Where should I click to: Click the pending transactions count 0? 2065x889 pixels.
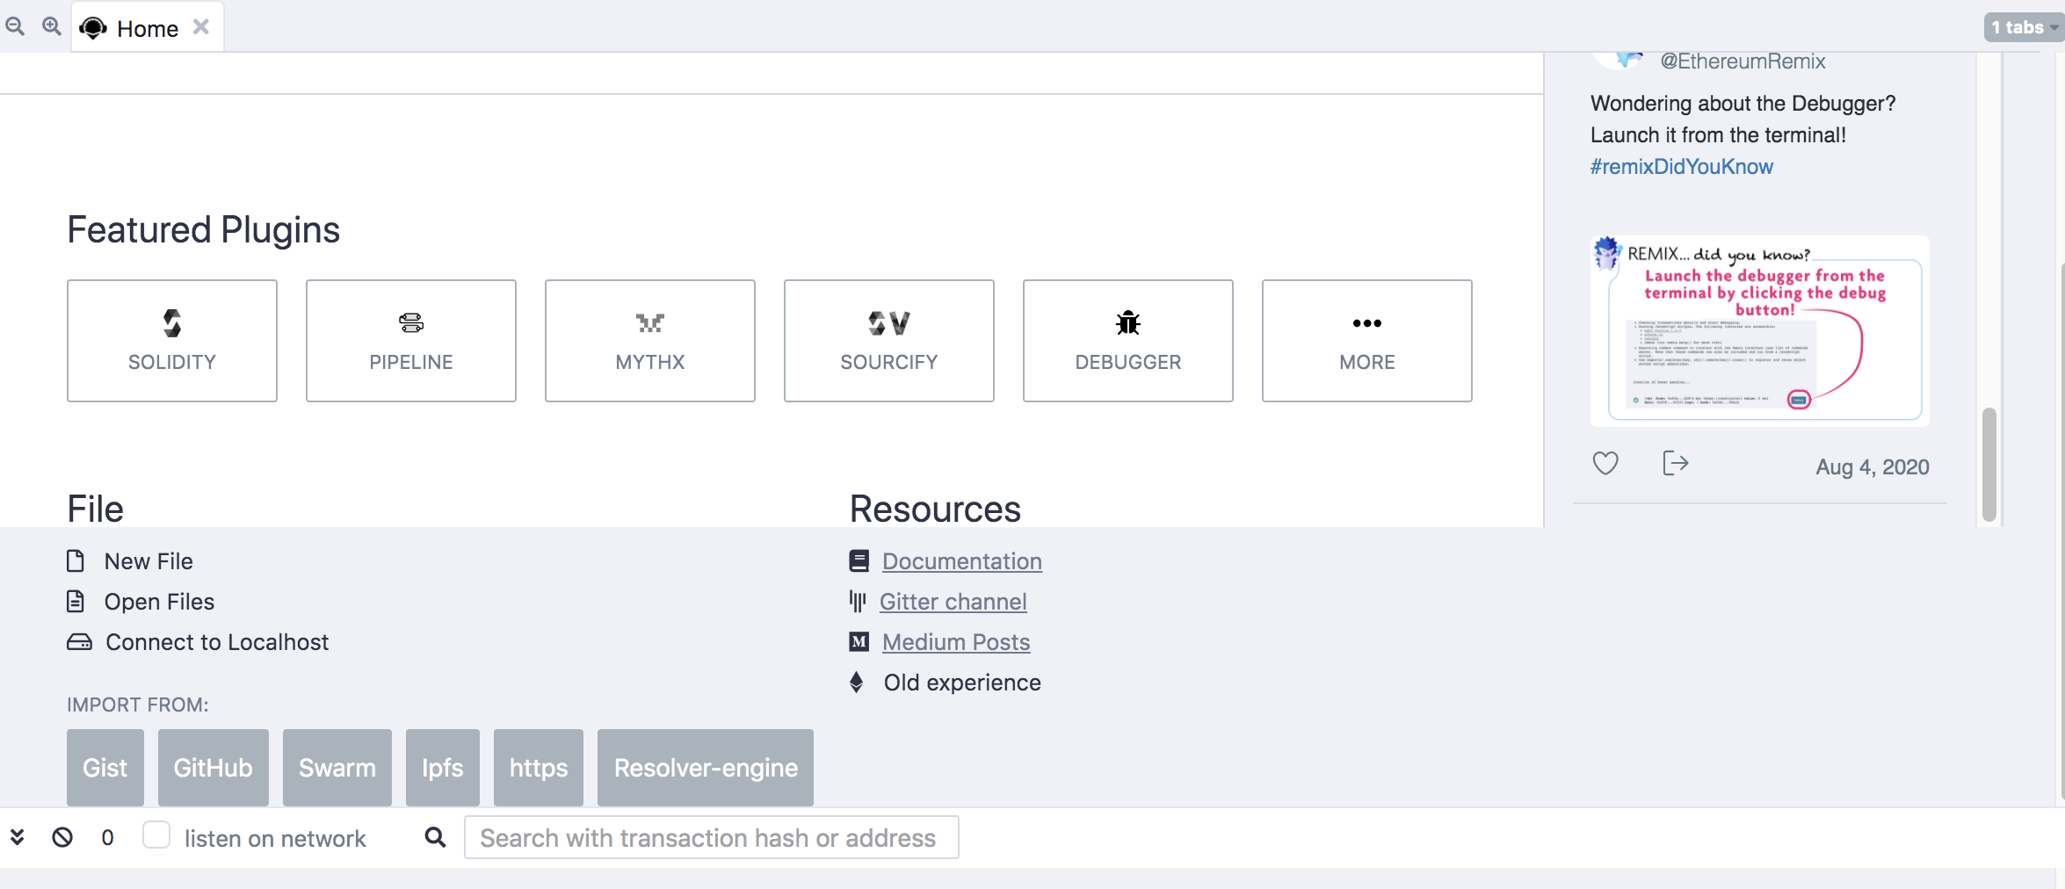tap(107, 837)
